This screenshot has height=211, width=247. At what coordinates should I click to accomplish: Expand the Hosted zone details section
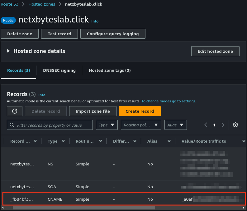[8, 51]
